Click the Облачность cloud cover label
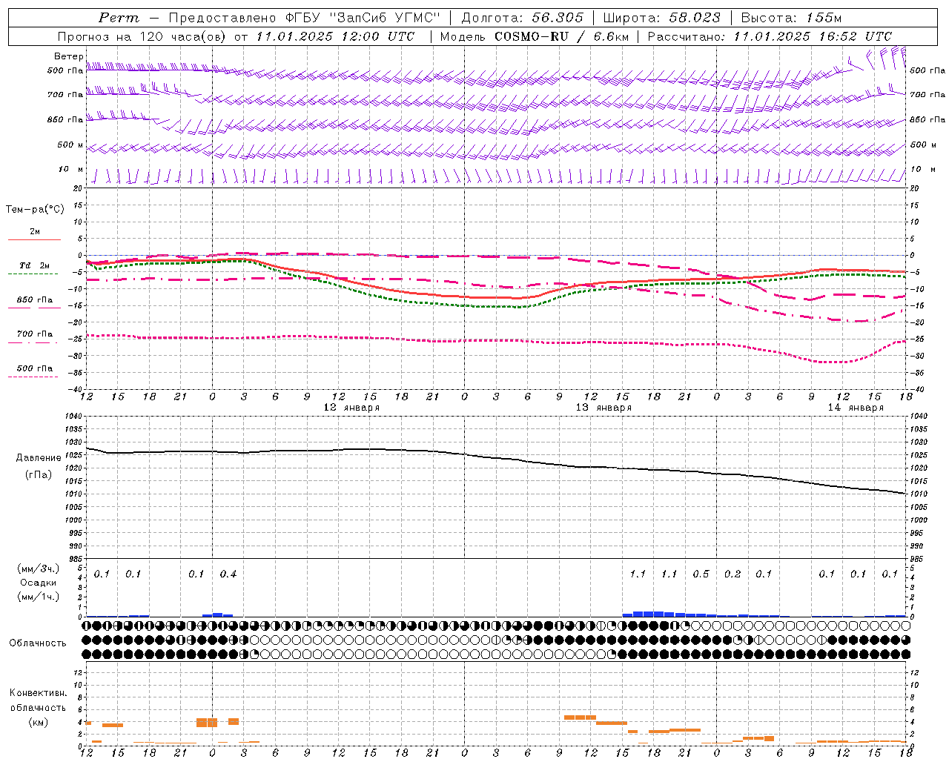 pos(38,643)
